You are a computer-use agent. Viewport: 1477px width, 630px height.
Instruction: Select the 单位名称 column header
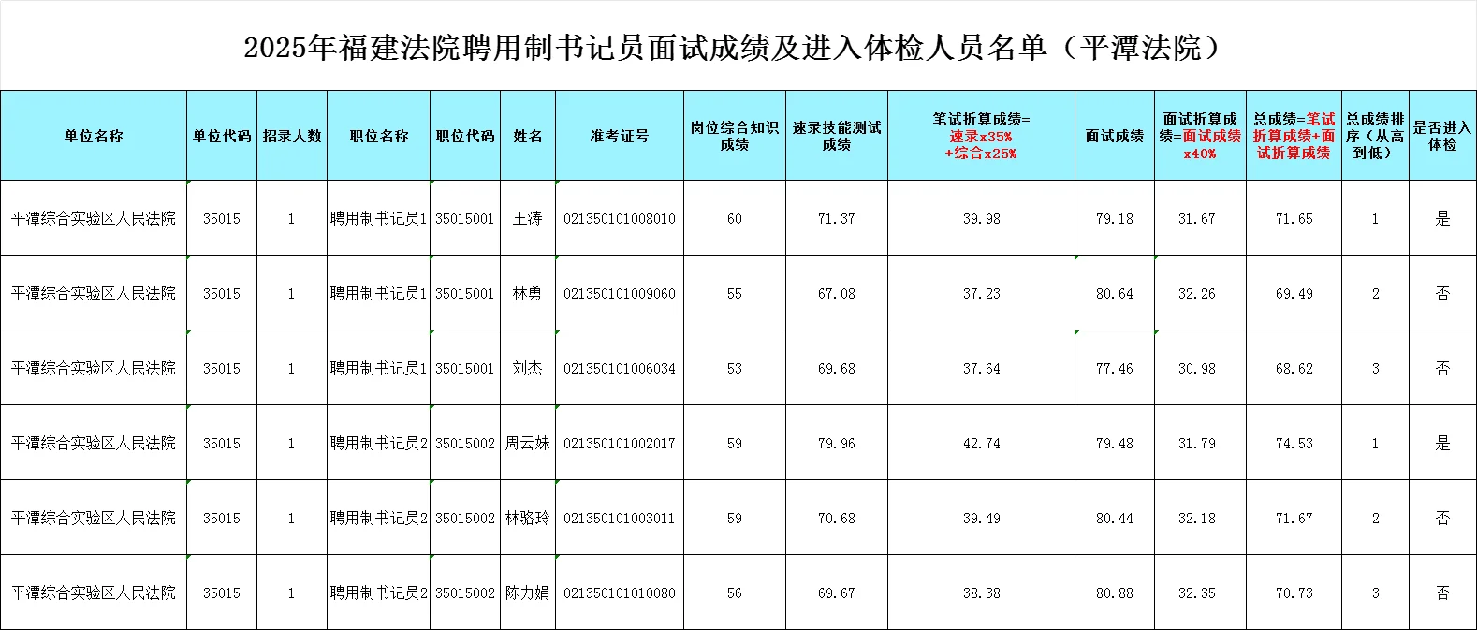(x=94, y=136)
